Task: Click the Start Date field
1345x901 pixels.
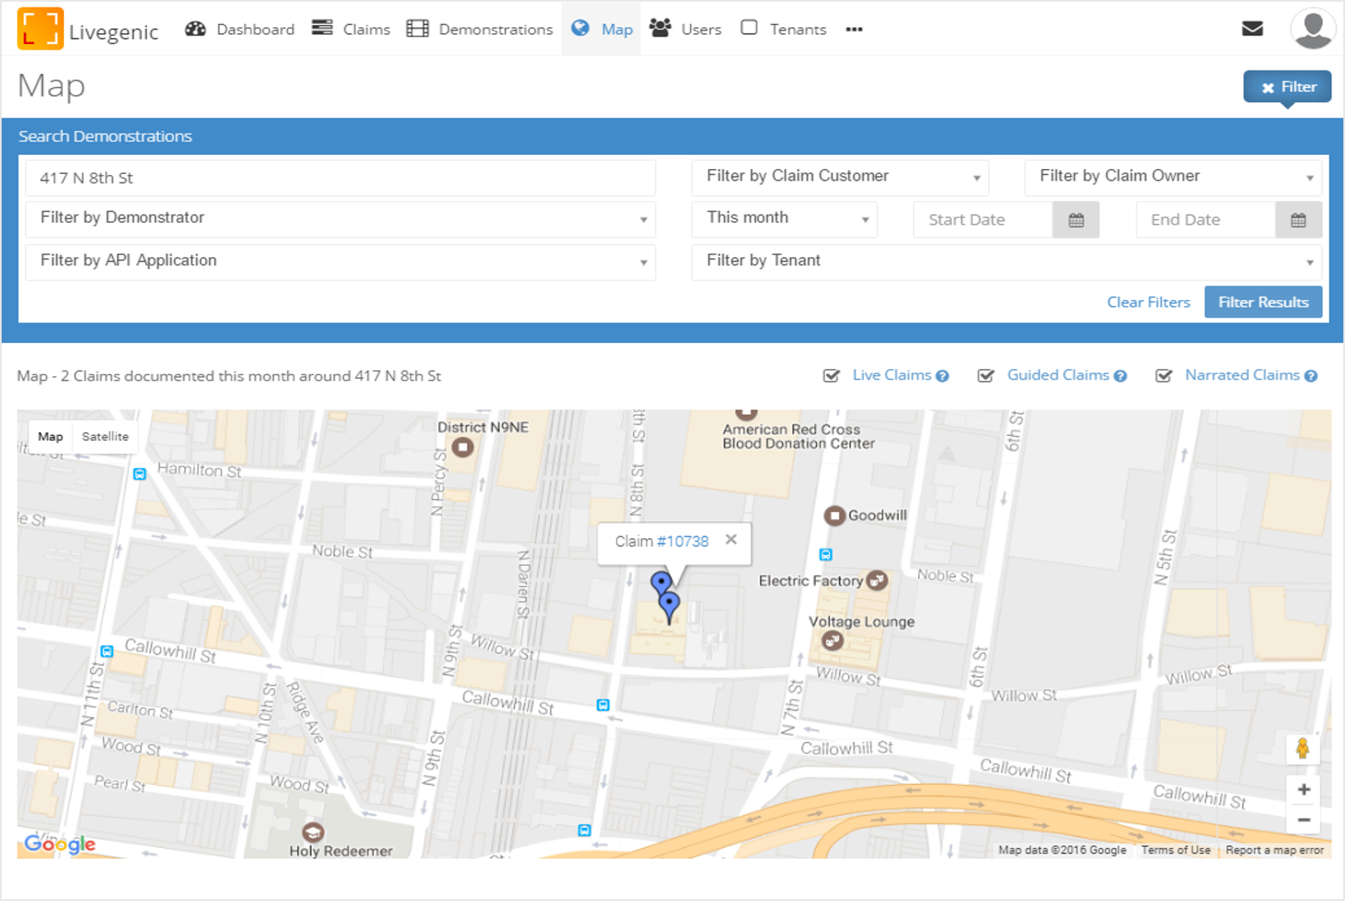Action: (983, 220)
